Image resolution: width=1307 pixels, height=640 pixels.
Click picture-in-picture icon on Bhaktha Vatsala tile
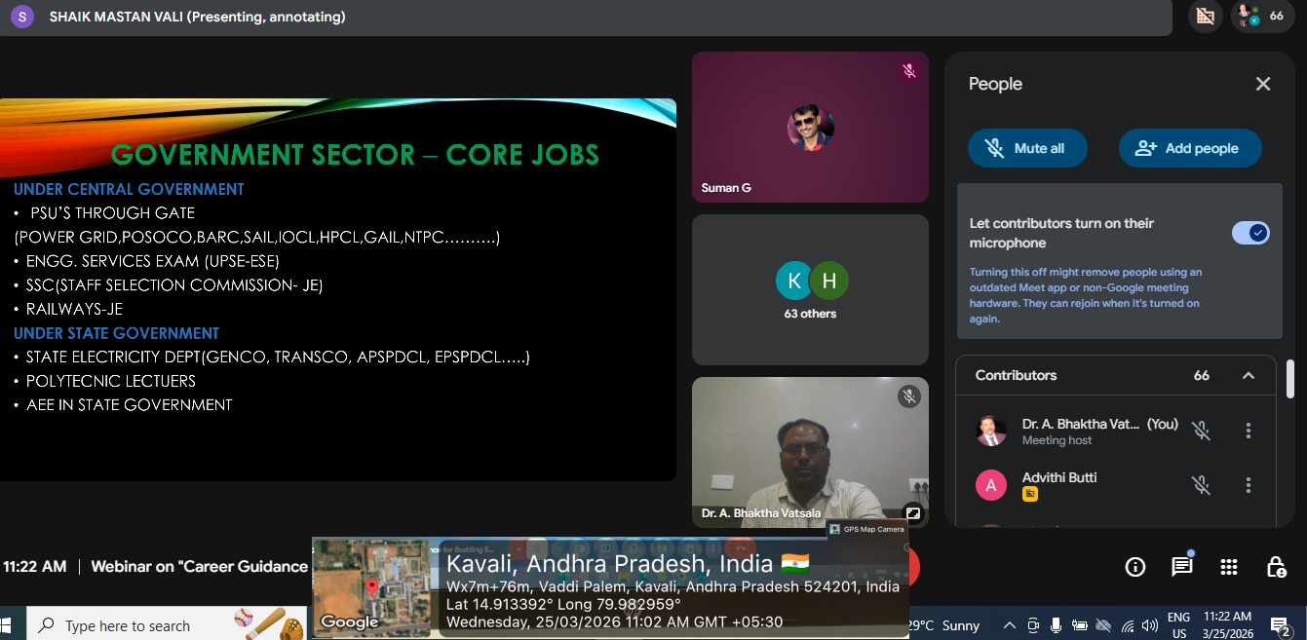coord(913,512)
